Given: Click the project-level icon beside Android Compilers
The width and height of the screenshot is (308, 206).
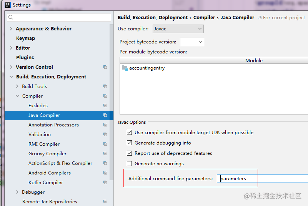Looking at the screenshot, I should 105,173.
